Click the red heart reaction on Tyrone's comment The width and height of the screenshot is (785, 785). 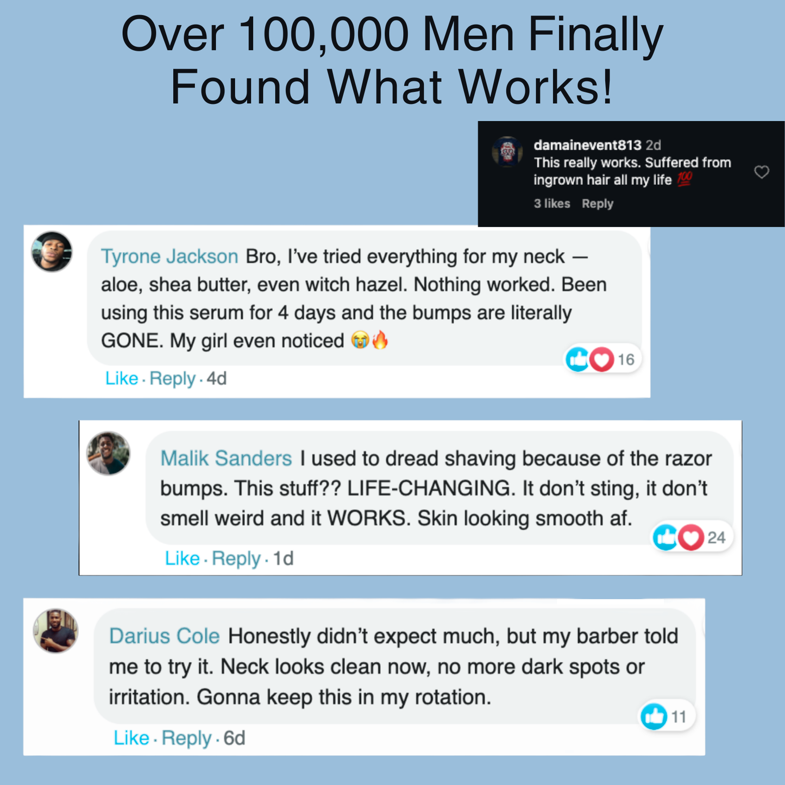pos(601,360)
